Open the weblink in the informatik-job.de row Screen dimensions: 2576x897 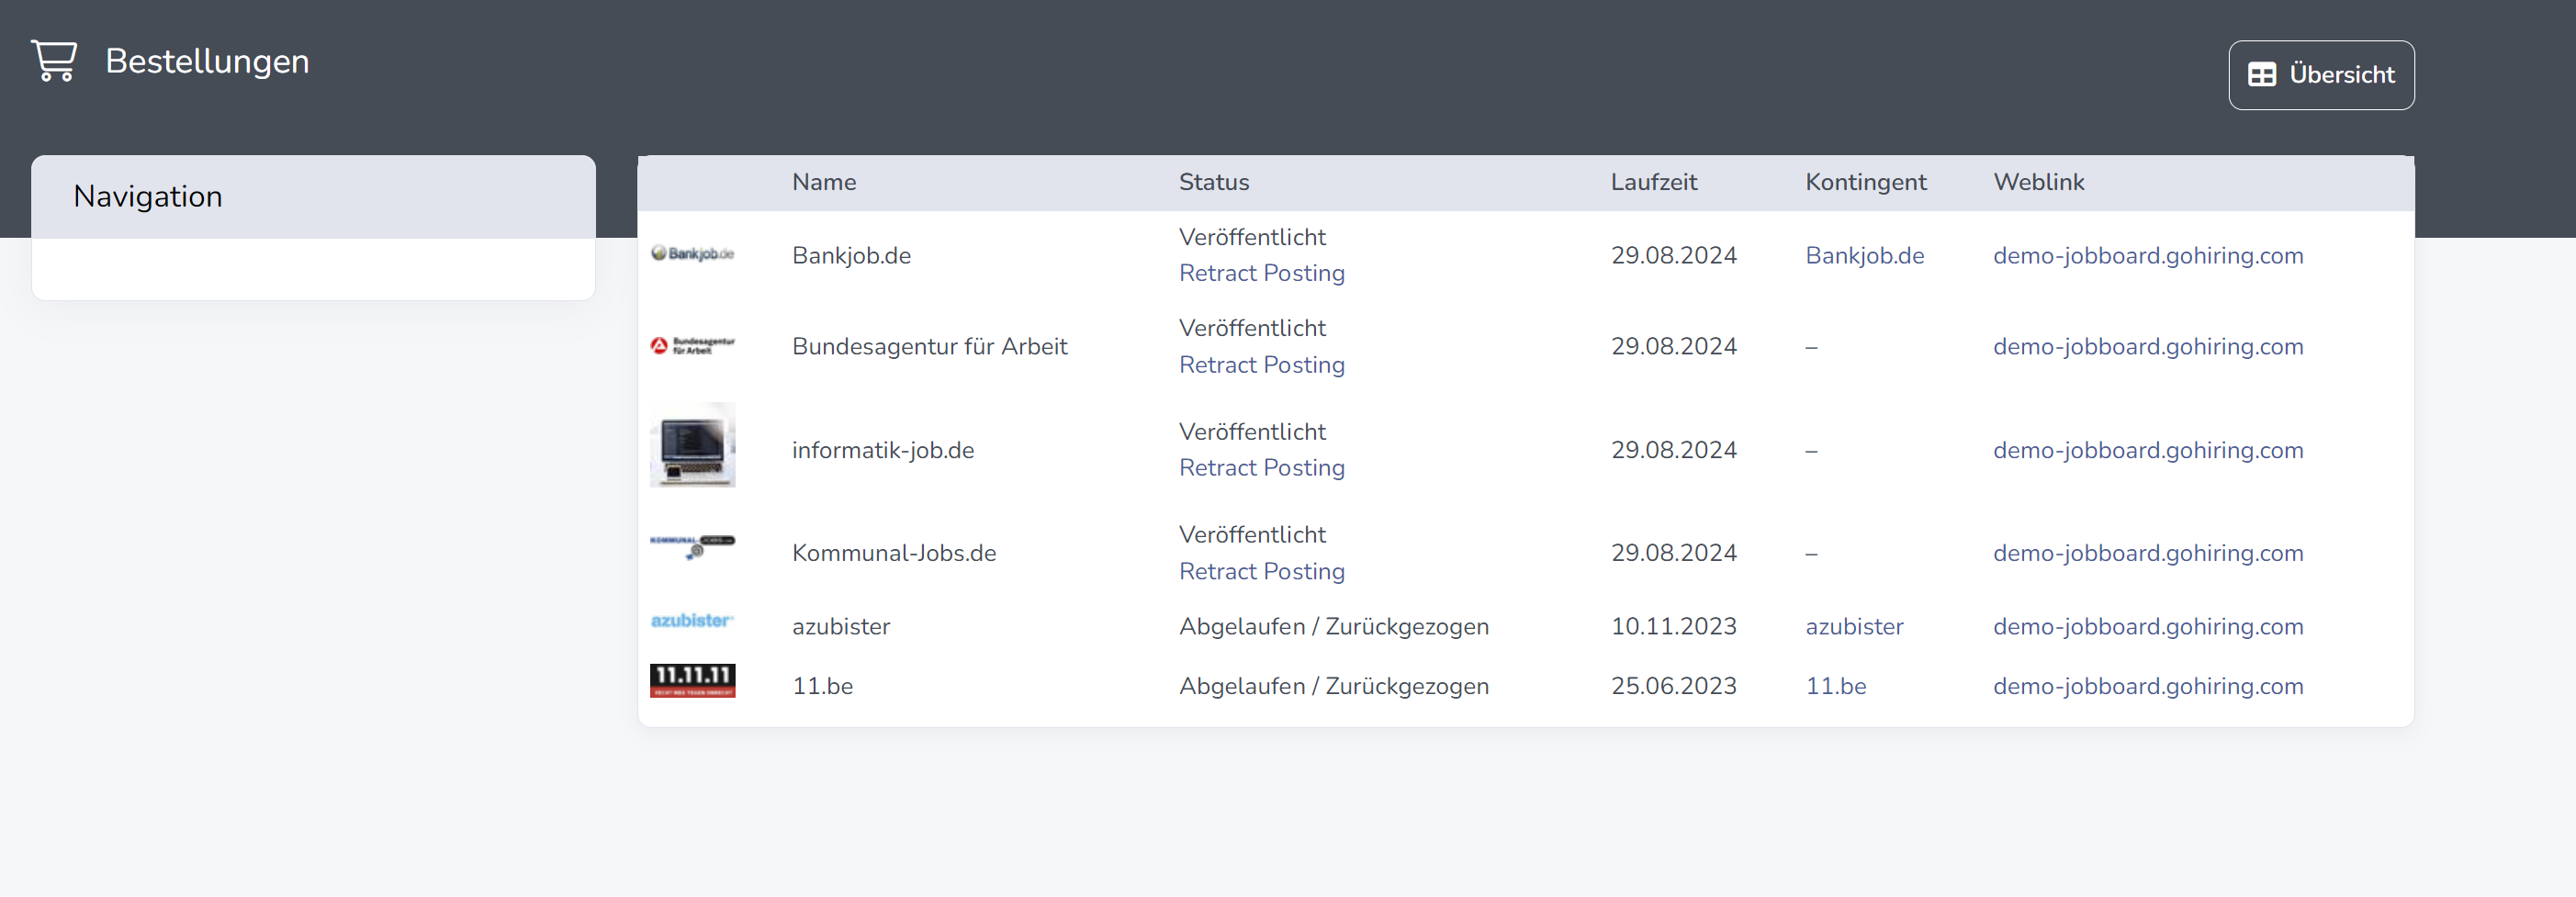coord(2148,450)
